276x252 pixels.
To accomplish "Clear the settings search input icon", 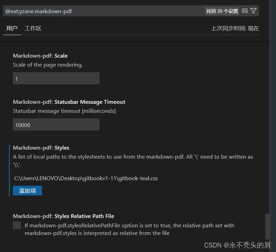I will [245, 11].
